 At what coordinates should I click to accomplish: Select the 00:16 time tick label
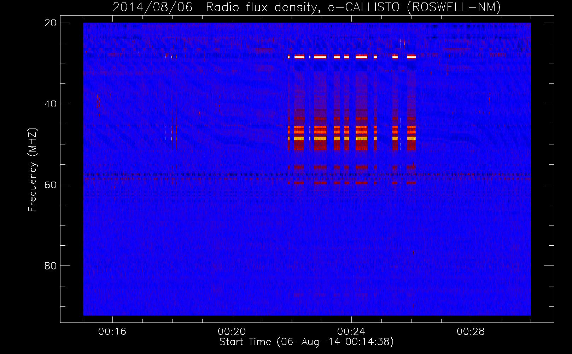[112, 332]
